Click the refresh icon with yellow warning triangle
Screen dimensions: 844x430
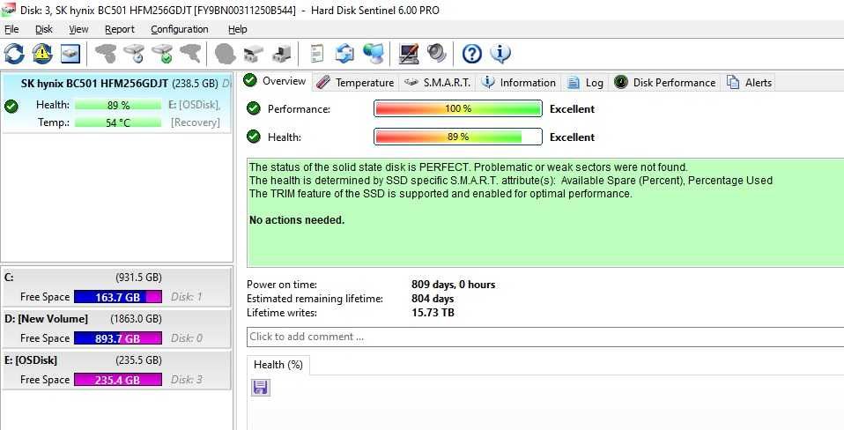42,53
